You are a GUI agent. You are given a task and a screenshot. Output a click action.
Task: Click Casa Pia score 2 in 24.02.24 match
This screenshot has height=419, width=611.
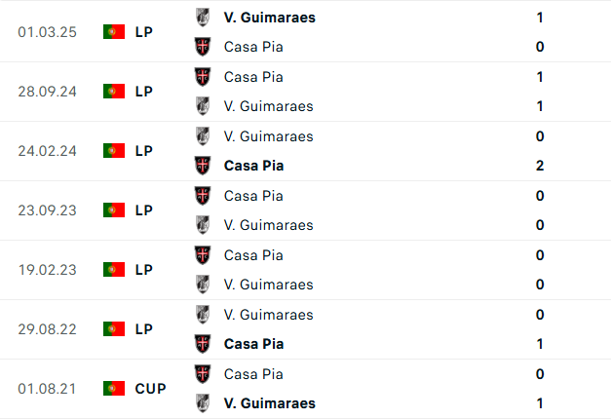pyautogui.click(x=539, y=166)
